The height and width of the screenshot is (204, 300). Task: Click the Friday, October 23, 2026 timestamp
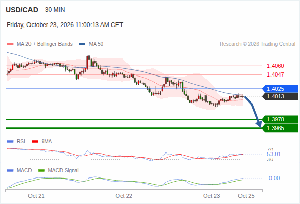(65, 25)
